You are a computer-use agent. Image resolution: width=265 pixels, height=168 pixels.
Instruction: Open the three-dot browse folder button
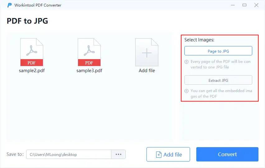tap(118, 154)
